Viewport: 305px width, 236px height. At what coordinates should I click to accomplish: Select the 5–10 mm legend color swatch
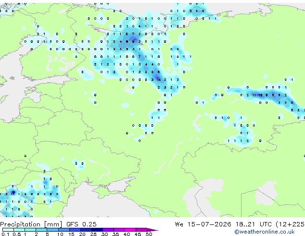53,230
